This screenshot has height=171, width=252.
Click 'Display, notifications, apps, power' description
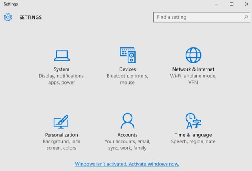pyautogui.click(x=62, y=79)
